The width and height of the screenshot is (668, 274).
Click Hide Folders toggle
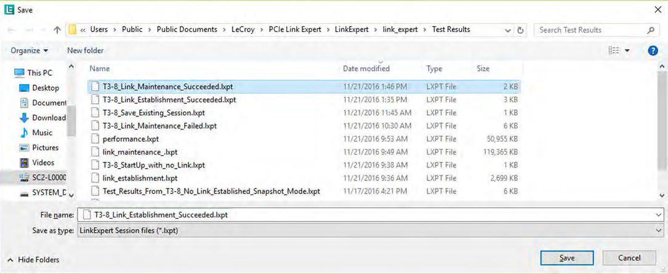[x=34, y=259]
